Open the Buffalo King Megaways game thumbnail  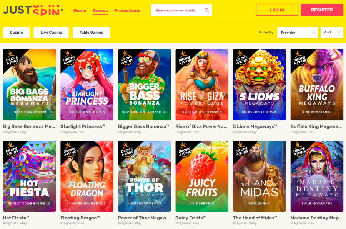click(317, 85)
